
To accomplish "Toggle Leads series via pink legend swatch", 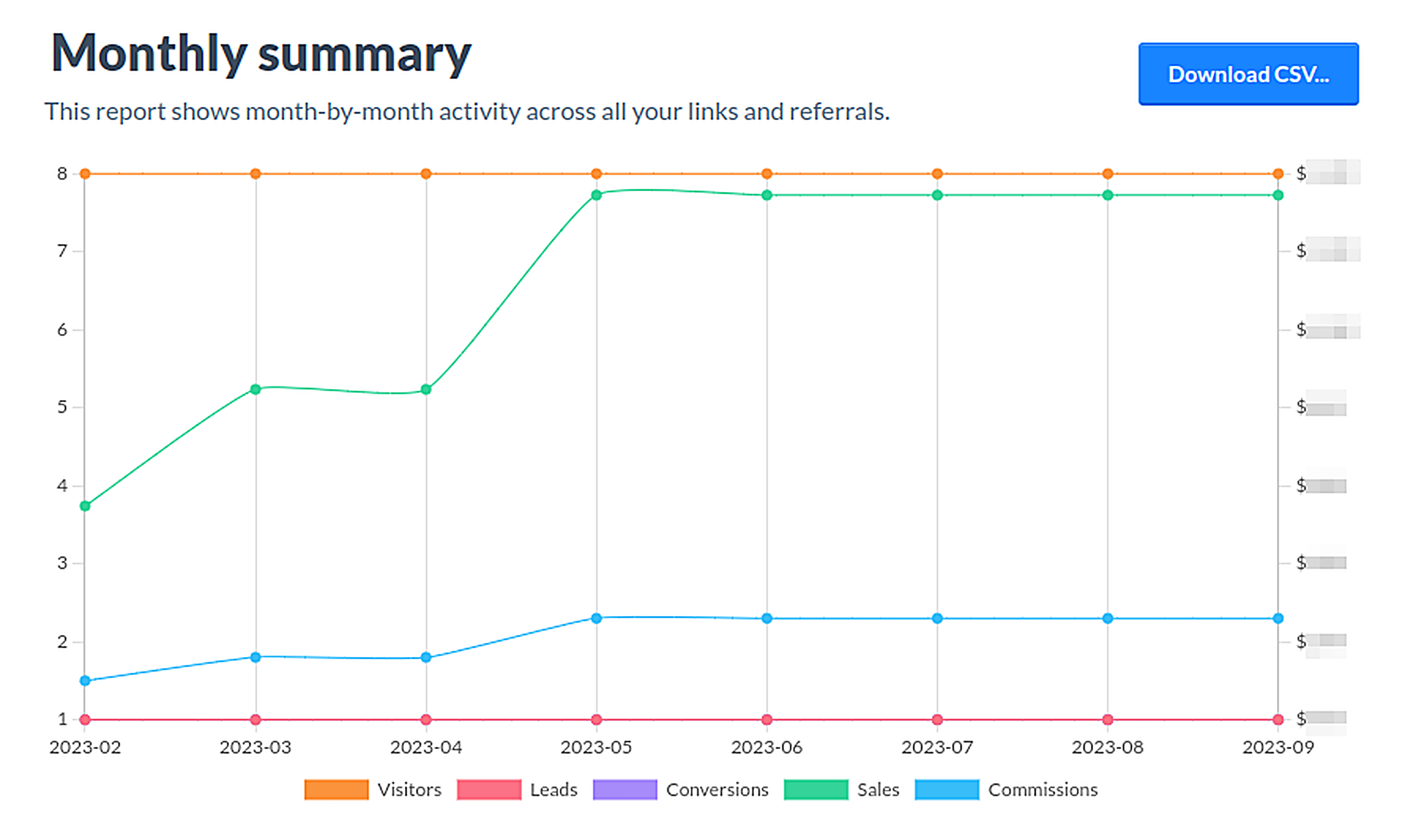I will coord(488,790).
